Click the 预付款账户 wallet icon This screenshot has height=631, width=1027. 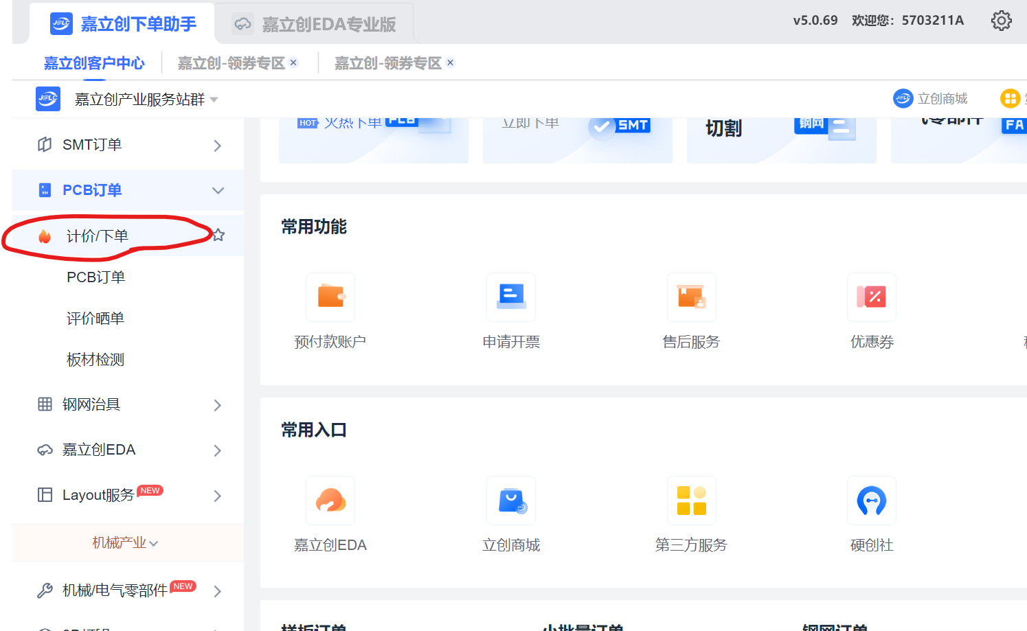330,297
